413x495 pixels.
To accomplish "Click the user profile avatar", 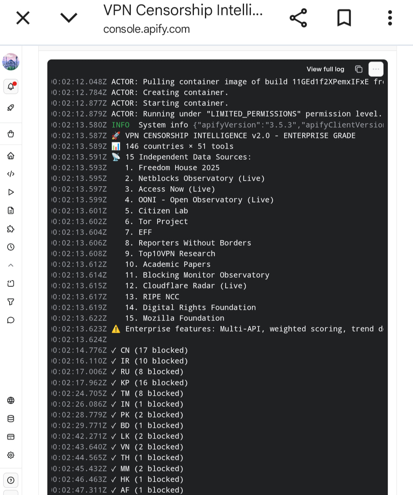I will pos(11,62).
